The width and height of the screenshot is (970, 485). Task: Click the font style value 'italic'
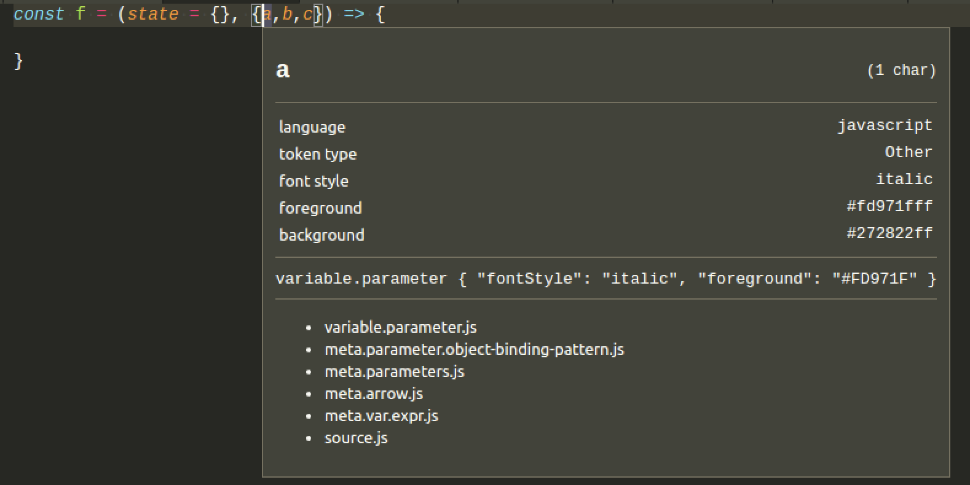tap(904, 179)
